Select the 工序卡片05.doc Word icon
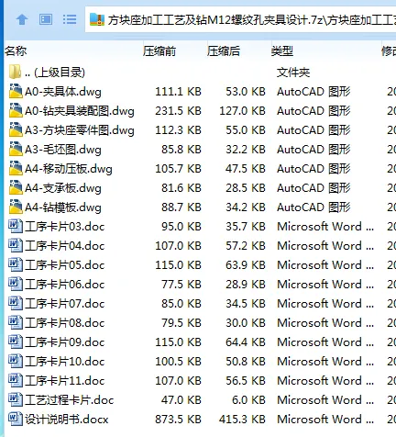This screenshot has height=437, width=396. (16, 264)
